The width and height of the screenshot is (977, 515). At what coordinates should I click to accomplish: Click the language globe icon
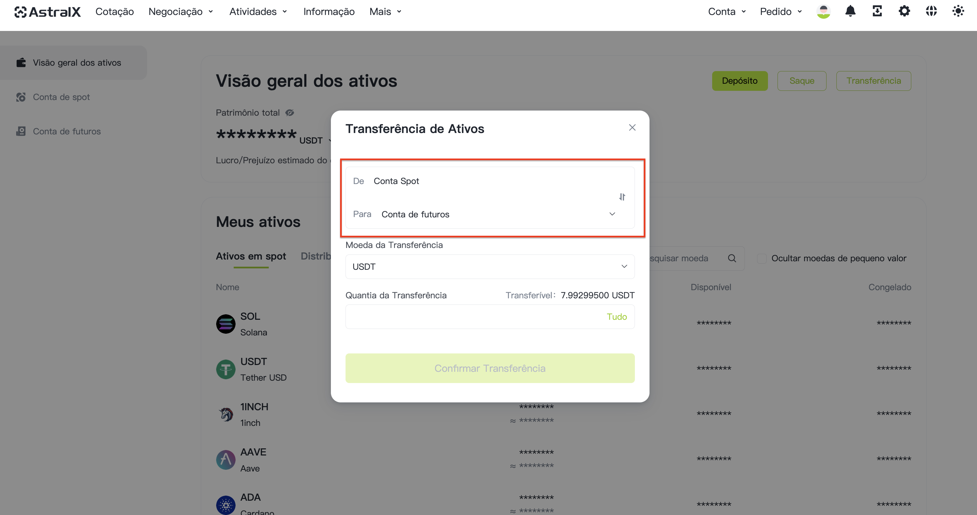(x=931, y=11)
